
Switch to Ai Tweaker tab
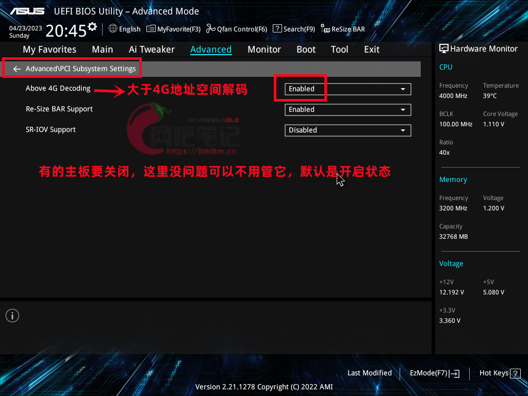[x=152, y=49]
